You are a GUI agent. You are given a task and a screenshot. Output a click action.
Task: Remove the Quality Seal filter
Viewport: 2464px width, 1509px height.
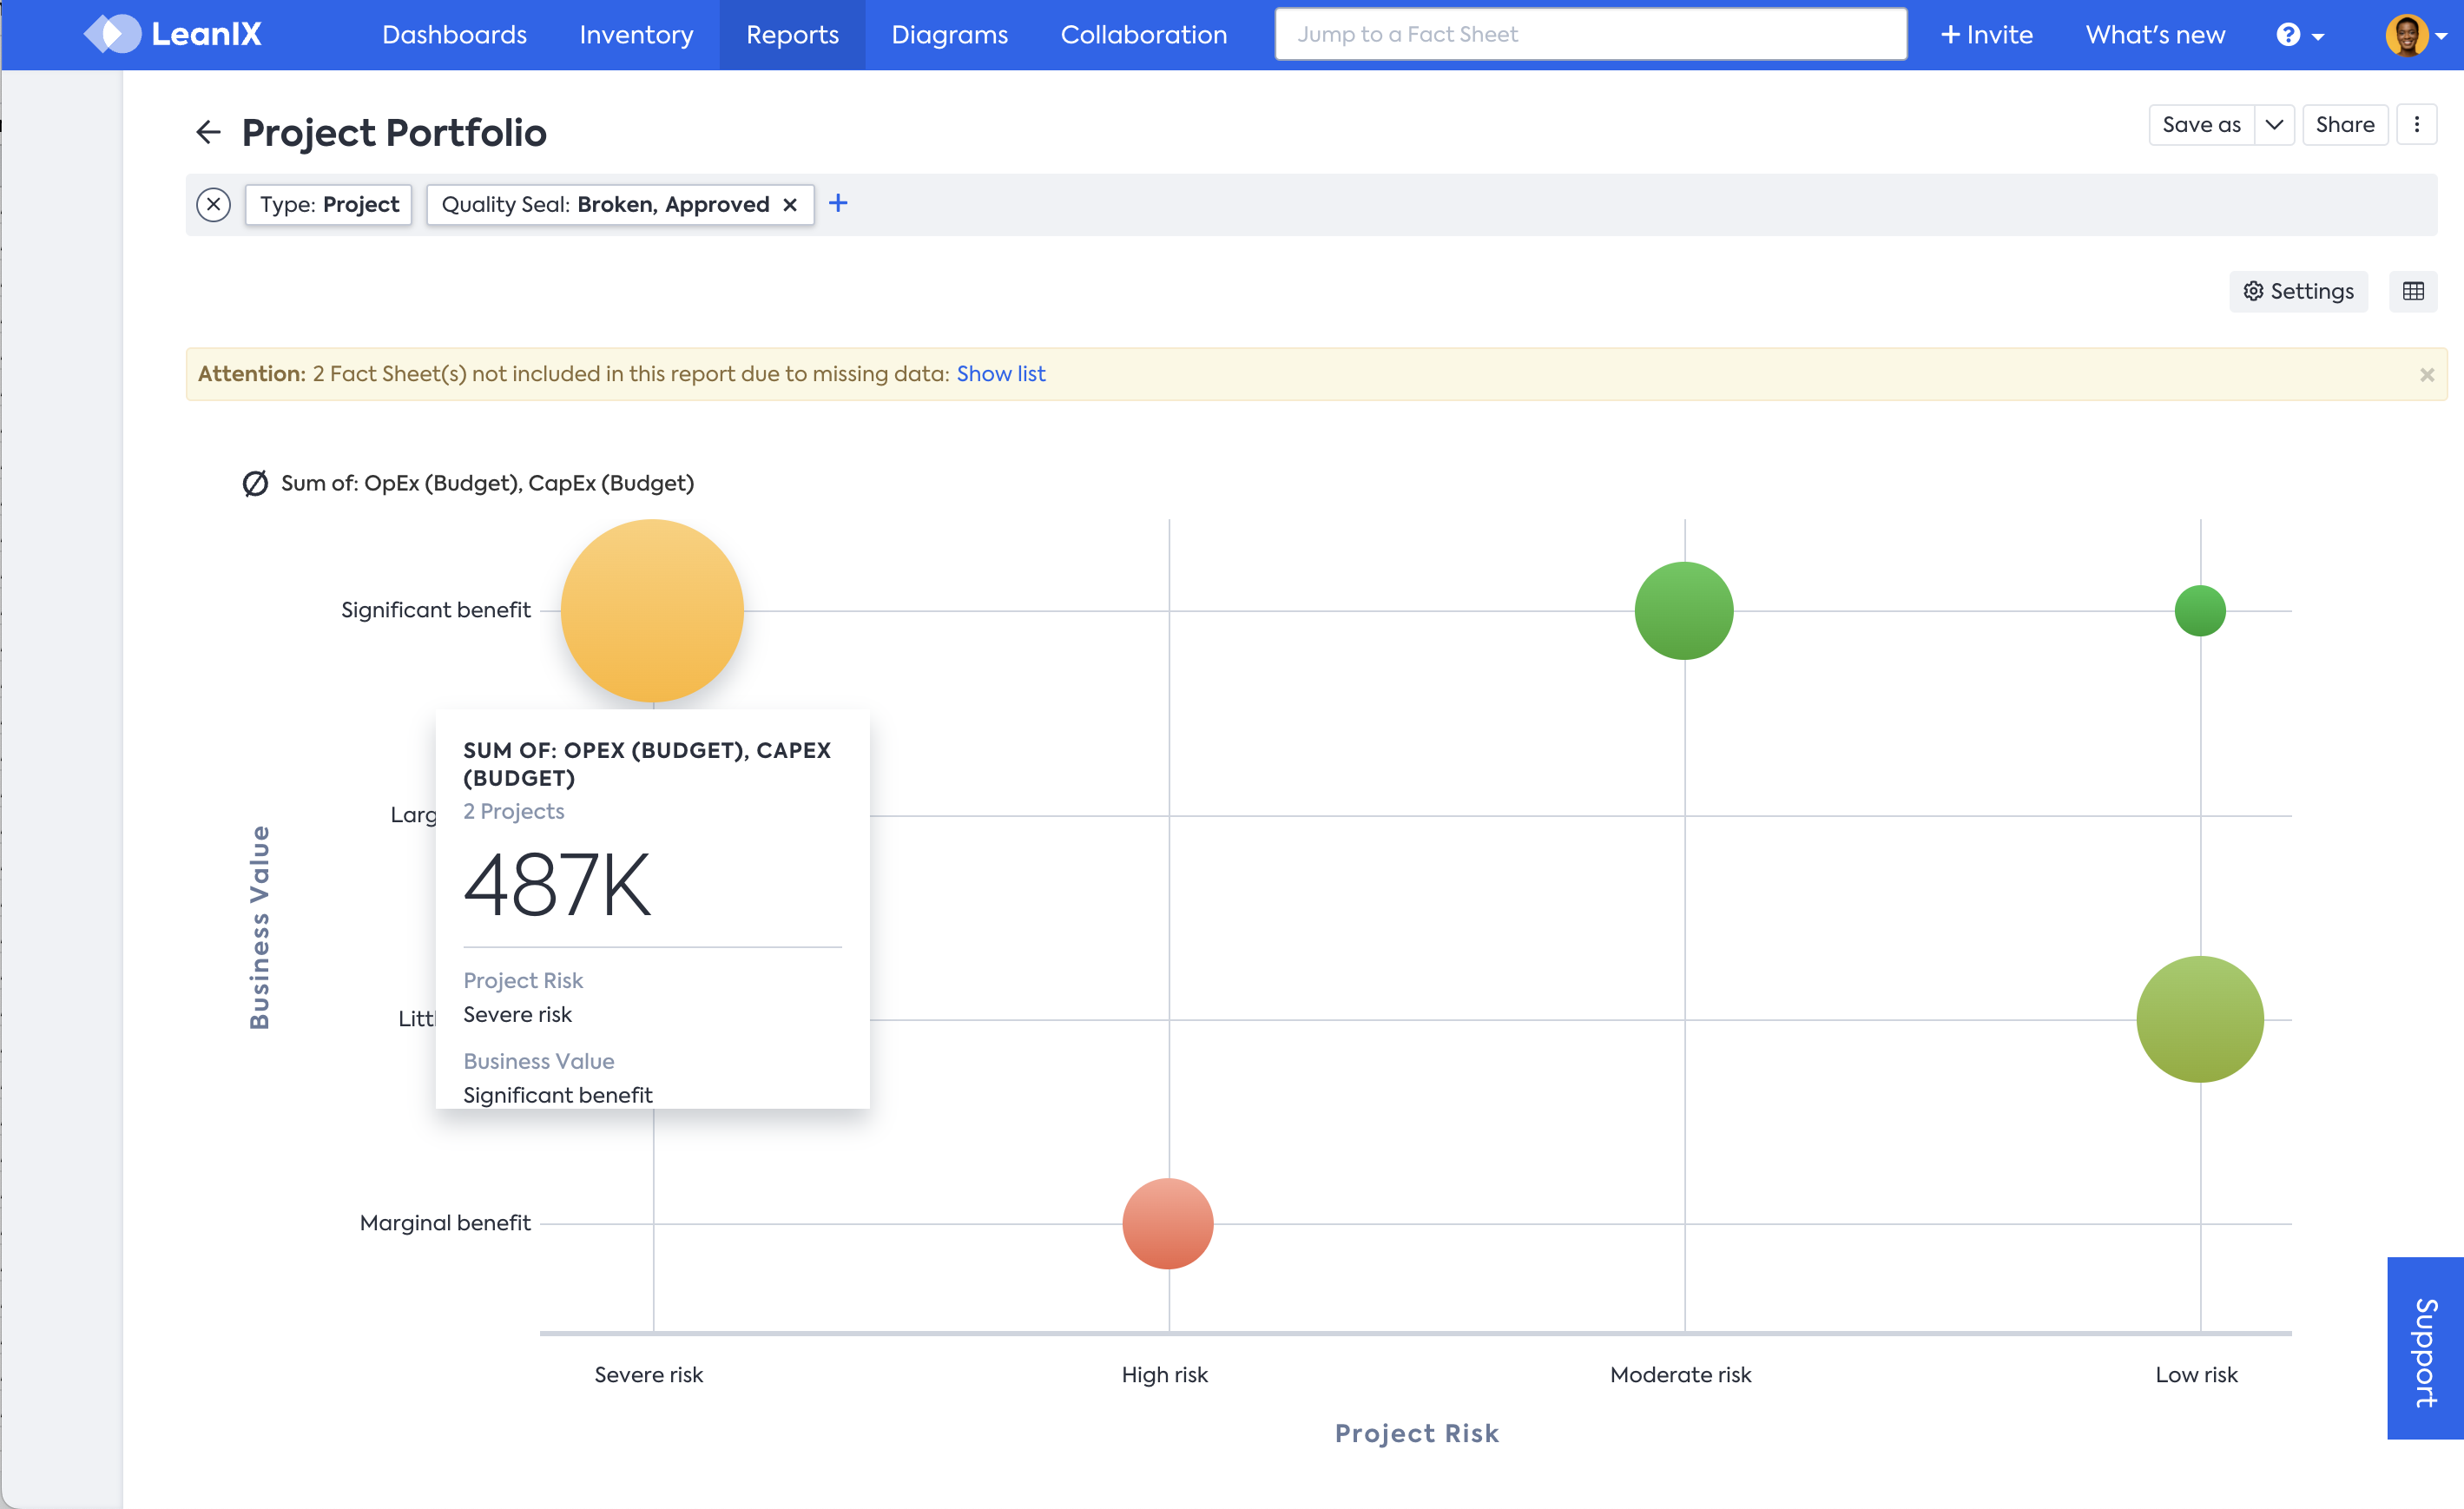[x=790, y=205]
